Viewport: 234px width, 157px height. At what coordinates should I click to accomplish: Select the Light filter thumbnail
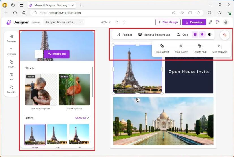tap(57, 134)
